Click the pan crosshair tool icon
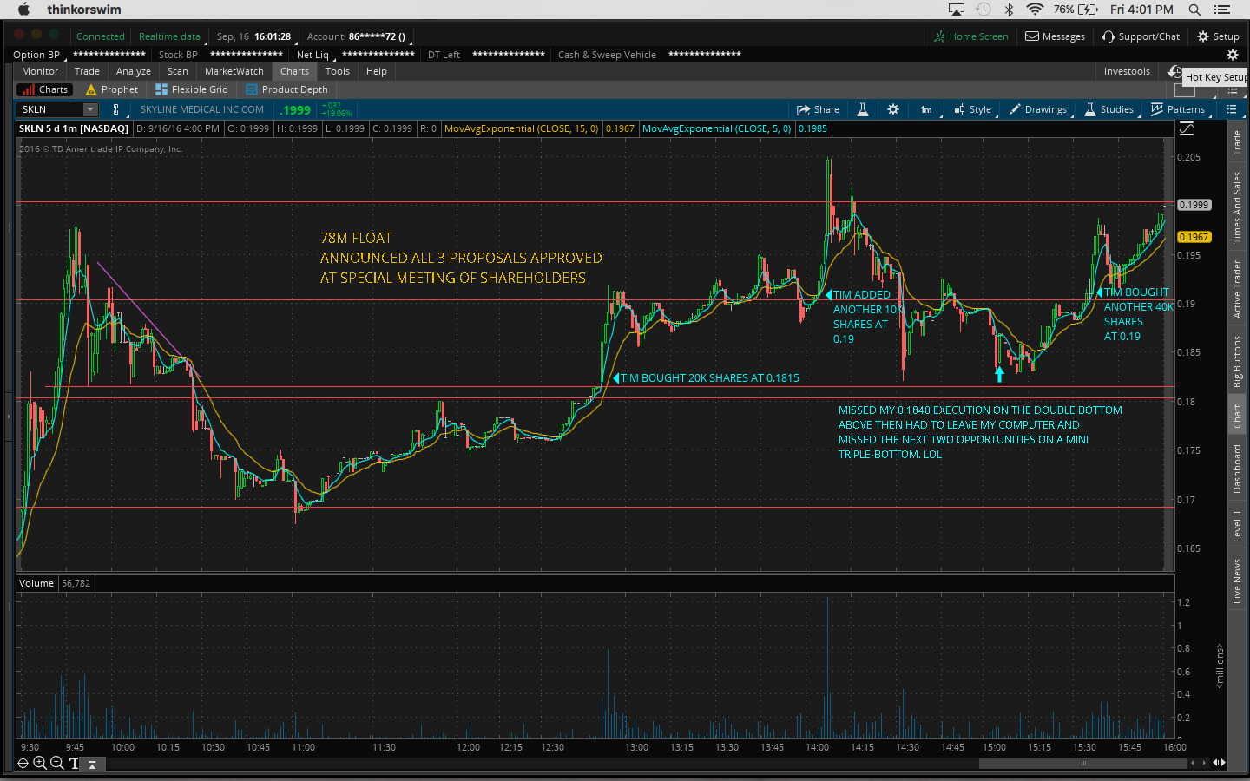Image resolution: width=1250 pixels, height=781 pixels. (23, 764)
